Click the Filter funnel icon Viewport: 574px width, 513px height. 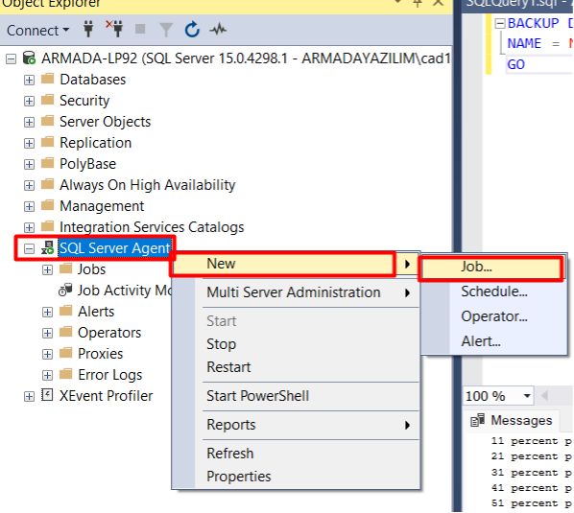click(166, 30)
